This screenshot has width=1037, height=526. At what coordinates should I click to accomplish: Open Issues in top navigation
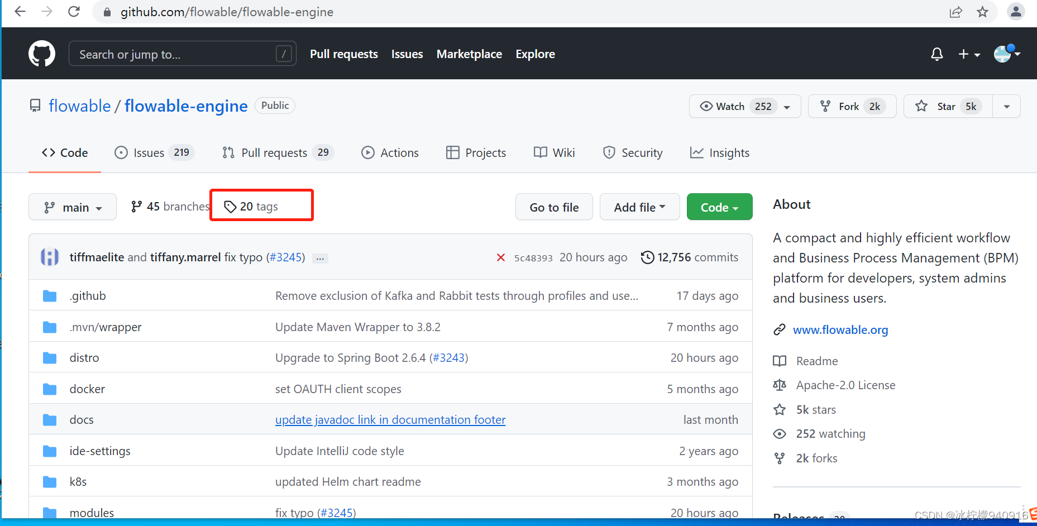(x=407, y=54)
